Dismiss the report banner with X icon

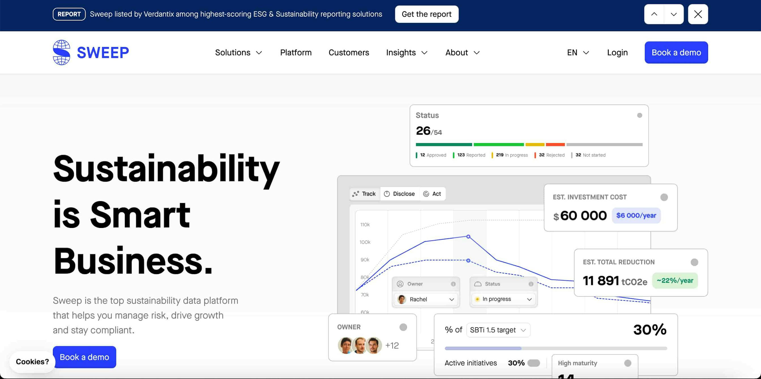coord(698,14)
